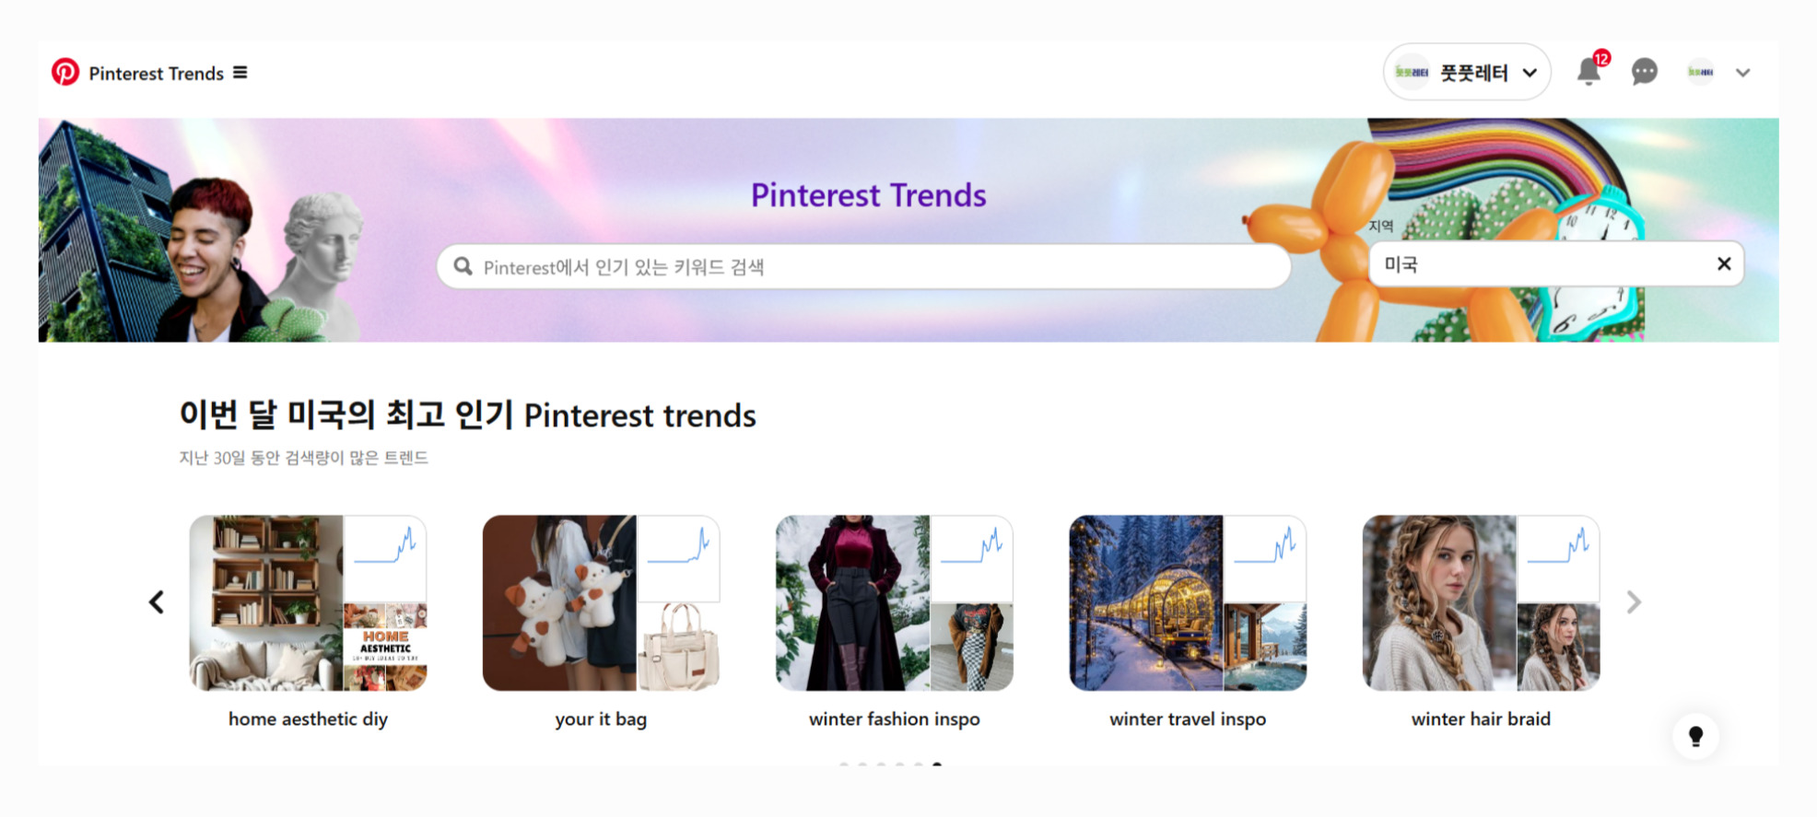
Task: Expand the account chevron next to avatar
Action: coord(1743,73)
